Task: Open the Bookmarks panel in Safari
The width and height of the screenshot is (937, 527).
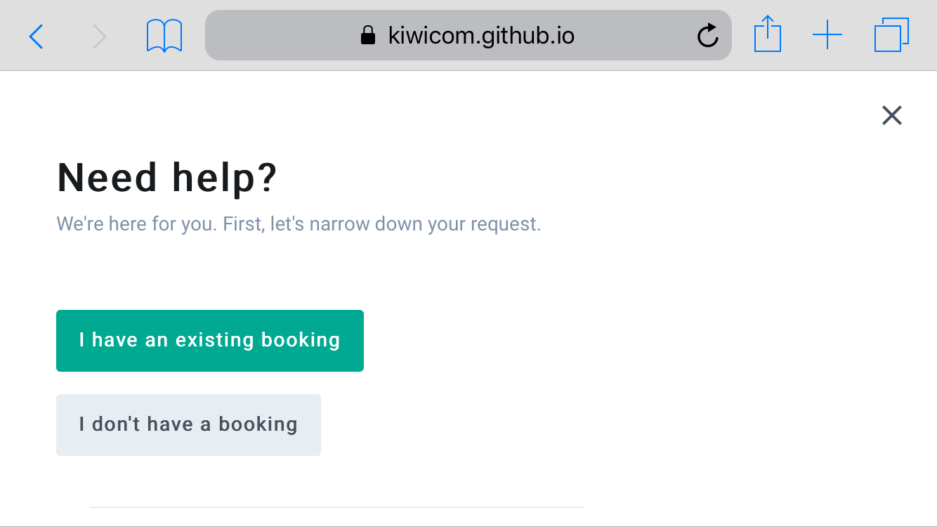Action: tap(164, 34)
